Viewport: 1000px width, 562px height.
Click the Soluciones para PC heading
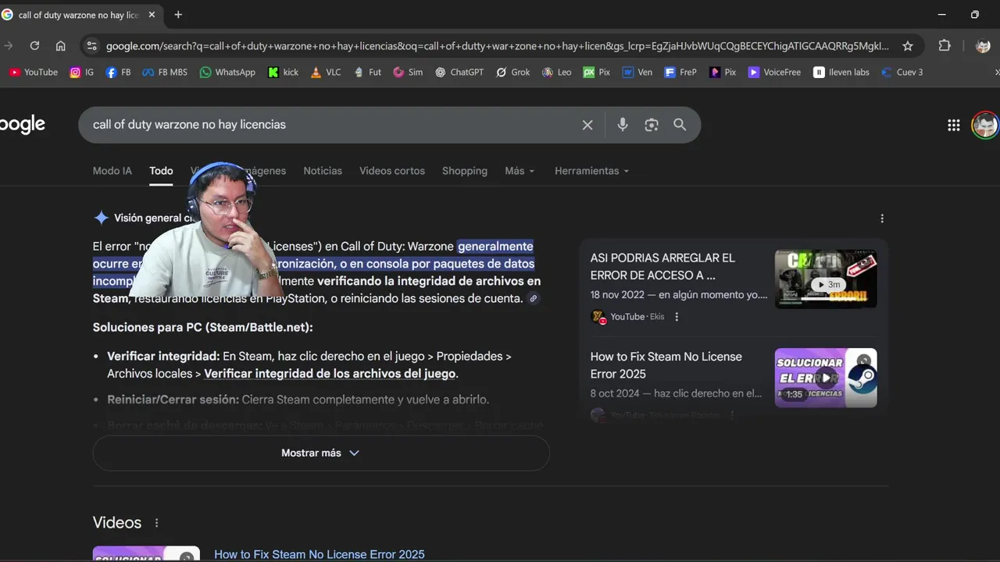202,327
